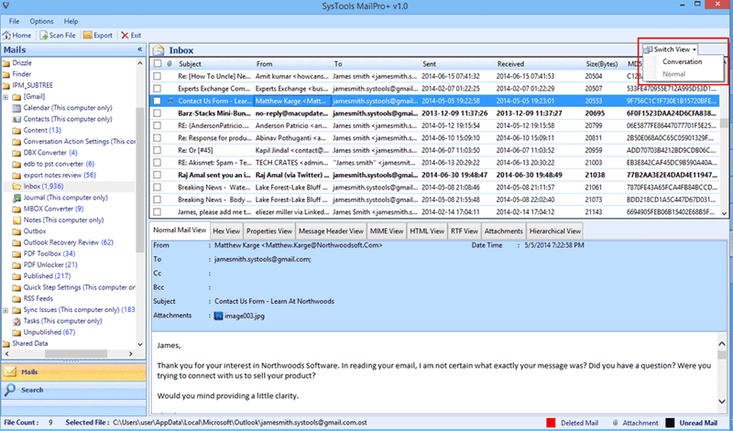The height and width of the screenshot is (431, 733).
Task: Click the Search magnifier icon
Action: point(9,390)
